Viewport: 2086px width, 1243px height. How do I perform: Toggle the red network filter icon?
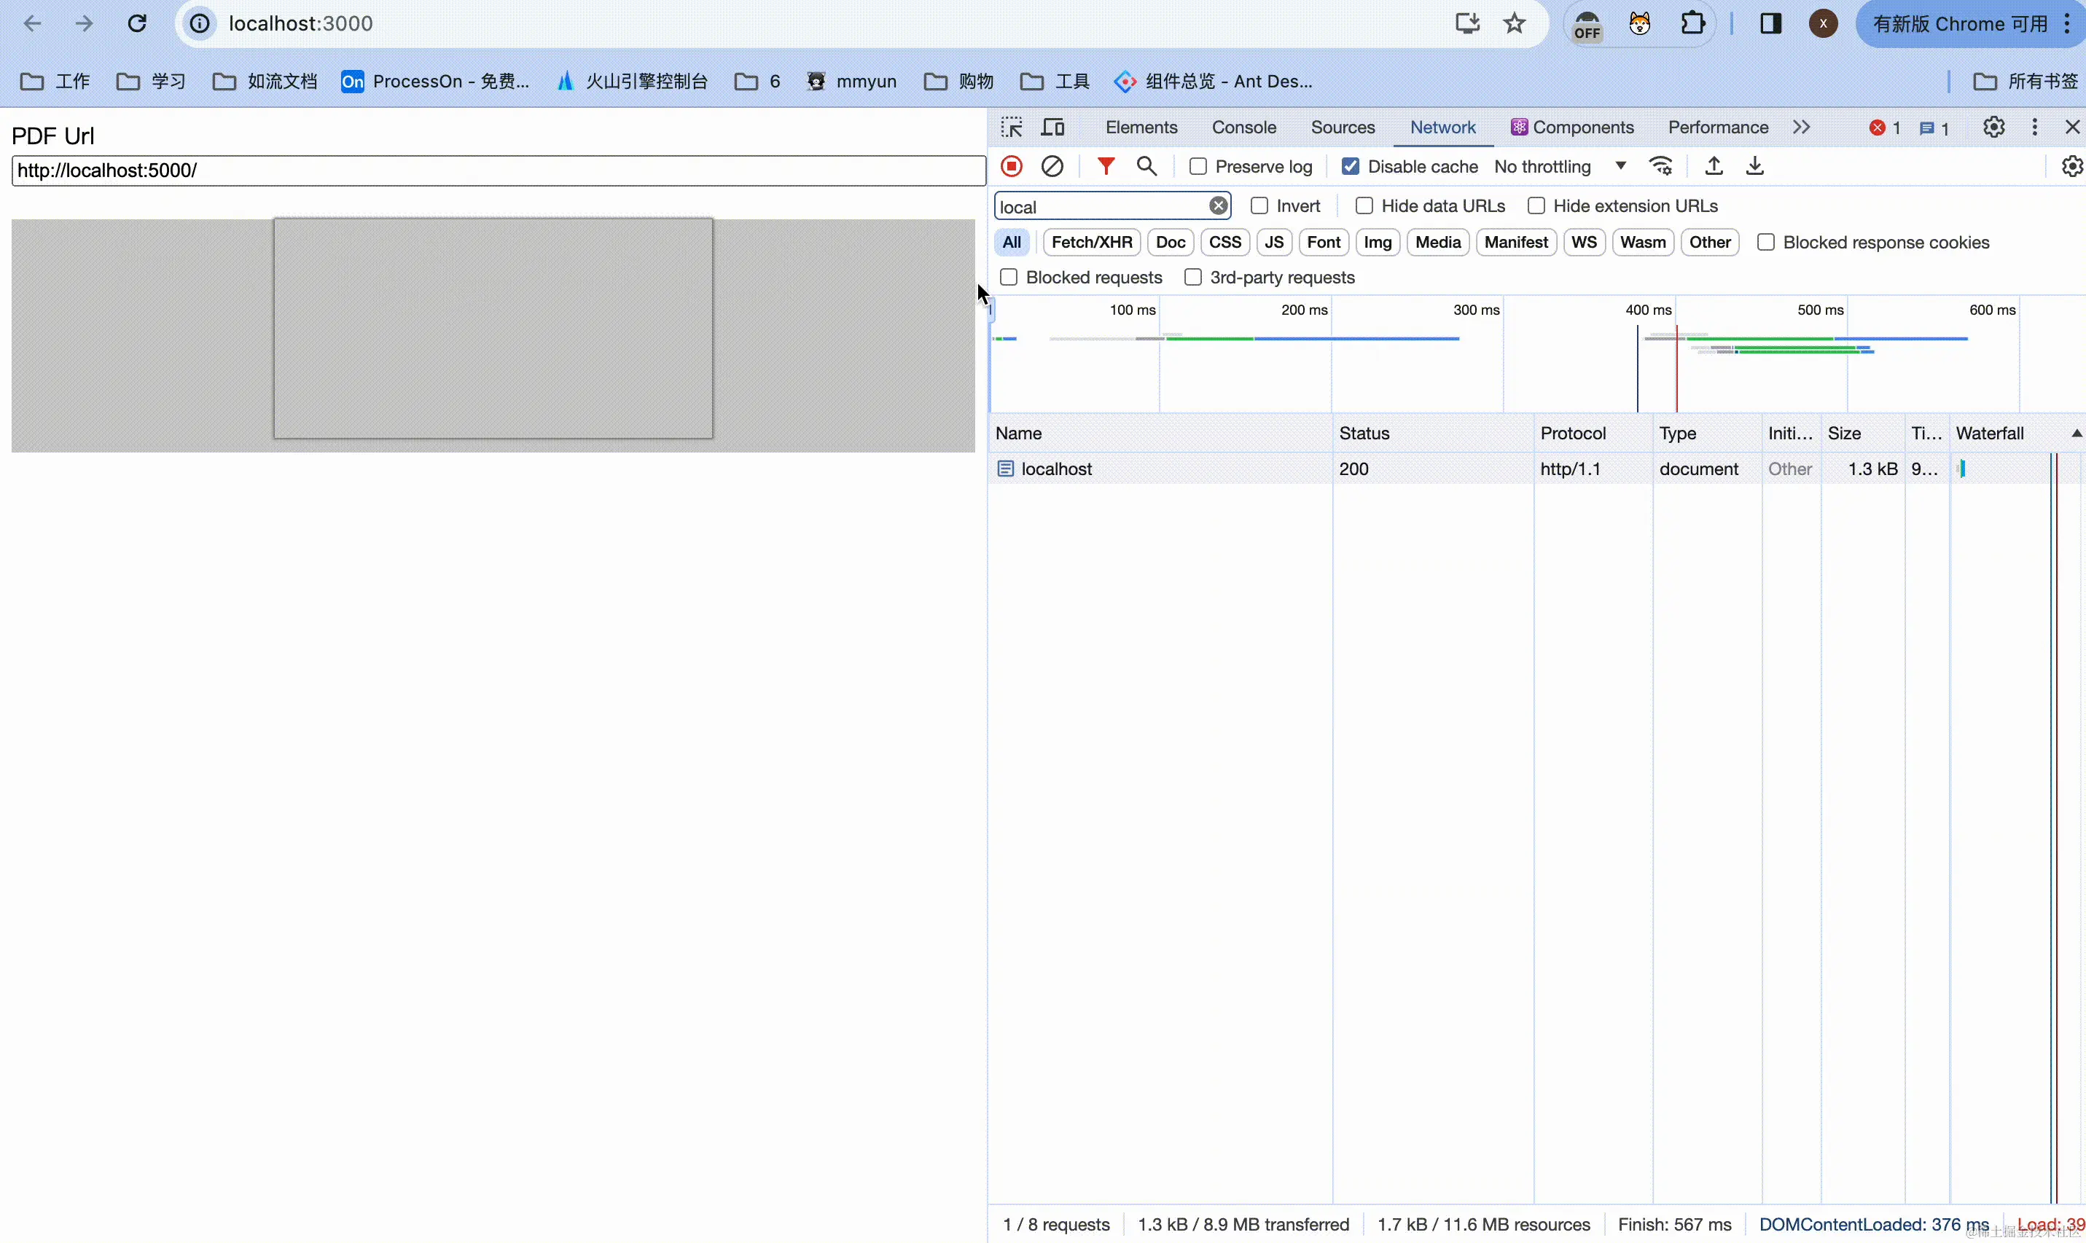1106,166
